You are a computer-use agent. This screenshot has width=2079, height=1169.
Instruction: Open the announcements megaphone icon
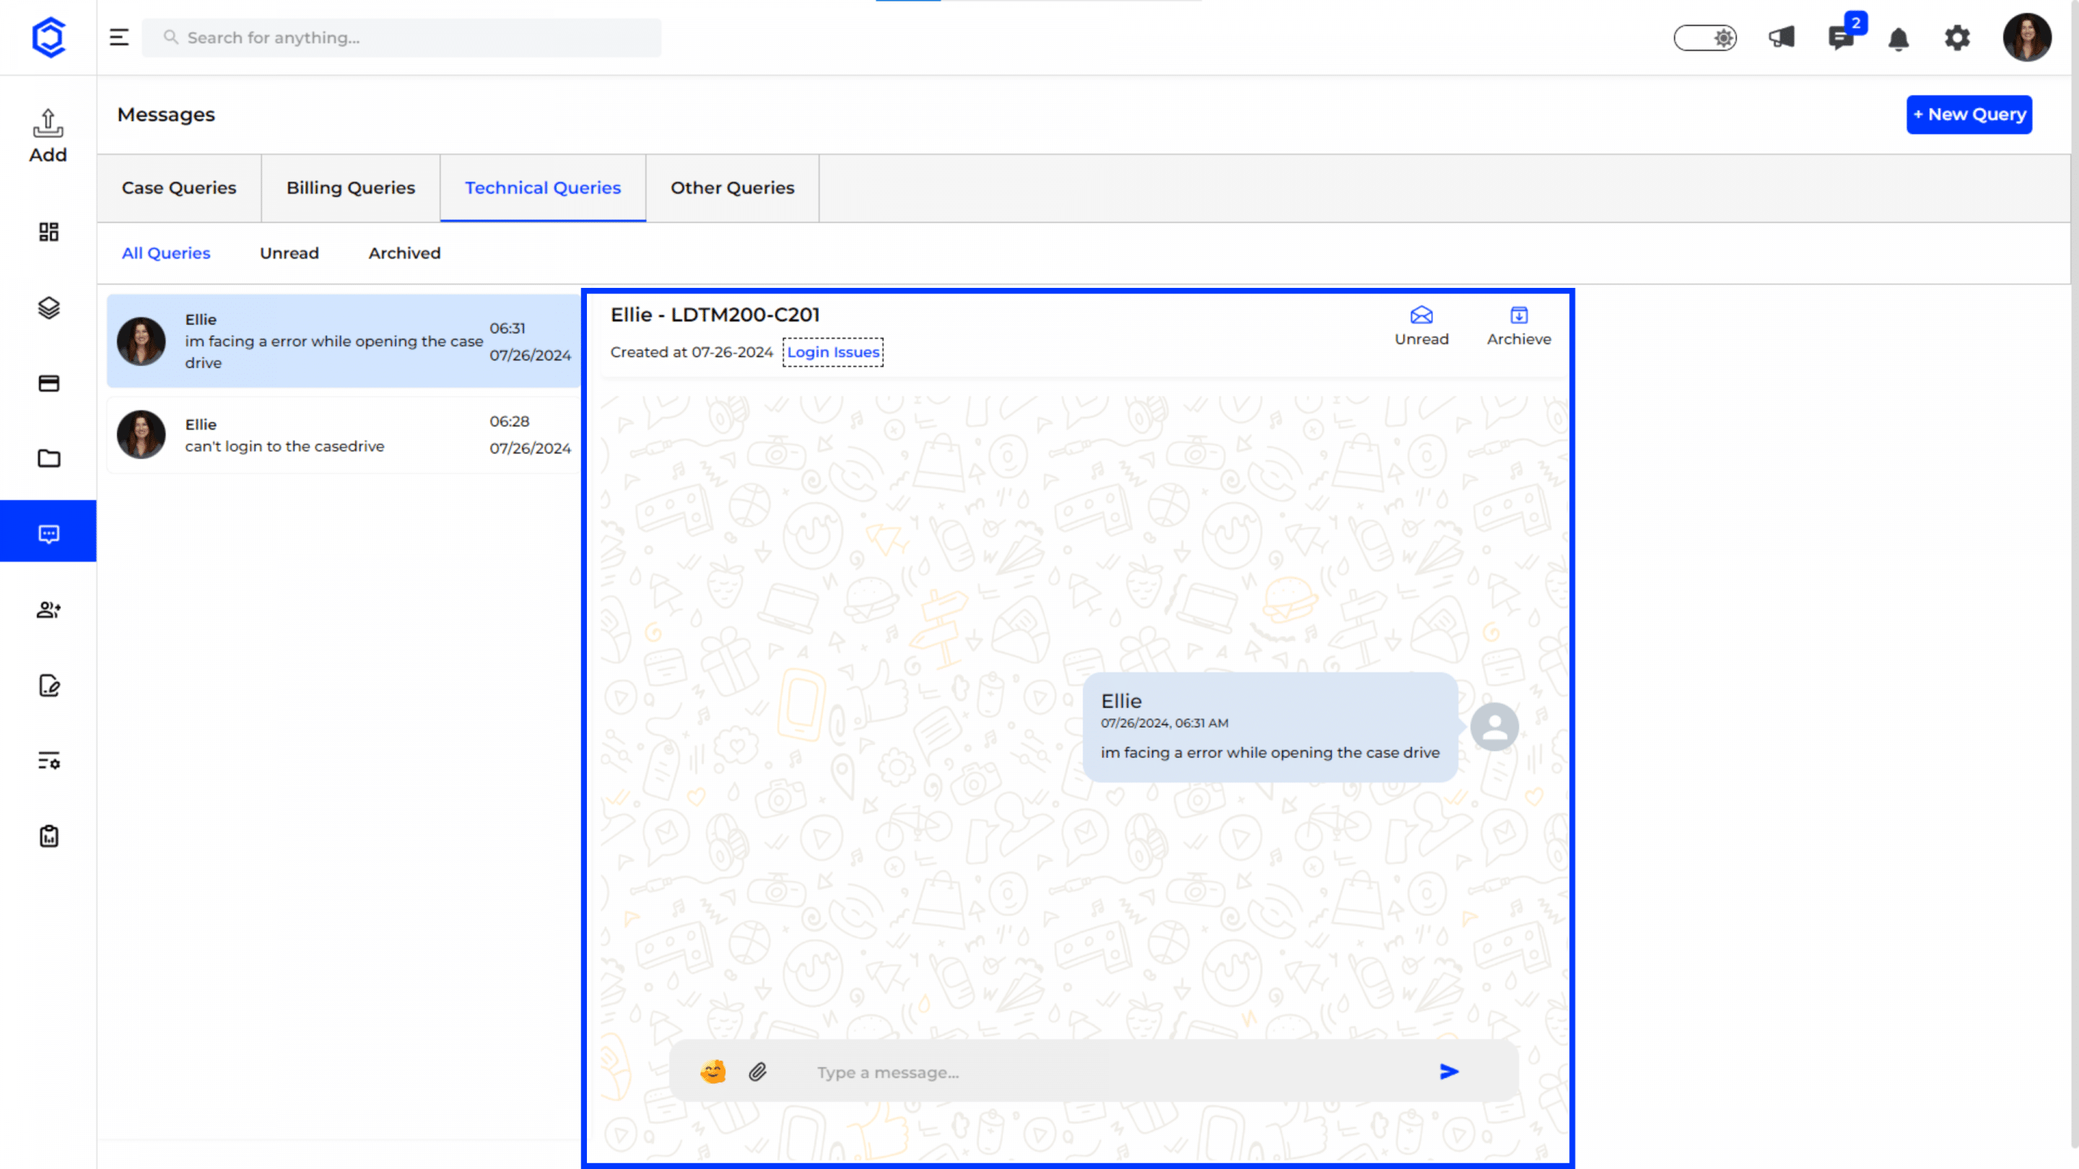(x=1781, y=37)
